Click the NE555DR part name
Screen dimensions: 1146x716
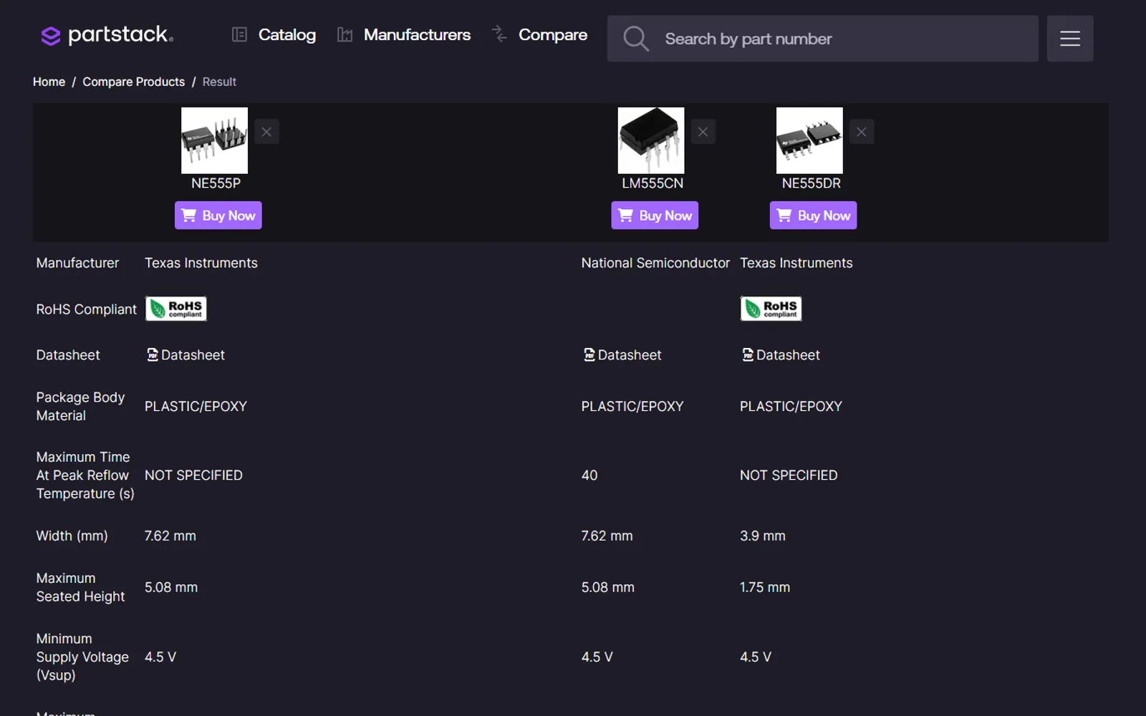coord(812,183)
